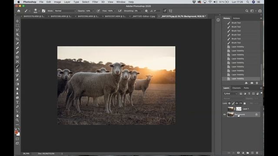The height and width of the screenshot is (156, 278).
Task: Click the foreground color swatch
Action: [17, 132]
